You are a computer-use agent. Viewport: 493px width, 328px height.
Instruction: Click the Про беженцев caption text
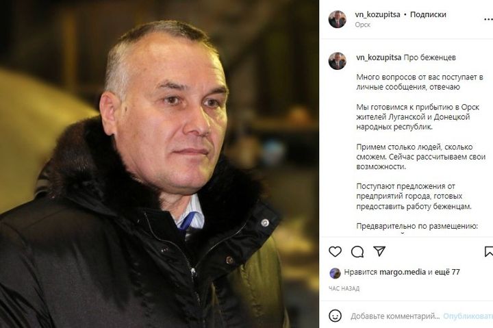pyautogui.click(x=429, y=58)
